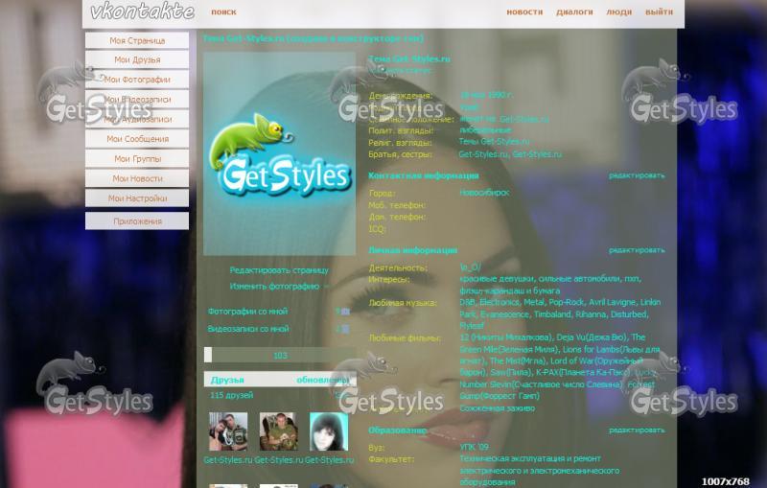
Task: Click the 103 rating progress bar
Action: [280, 355]
